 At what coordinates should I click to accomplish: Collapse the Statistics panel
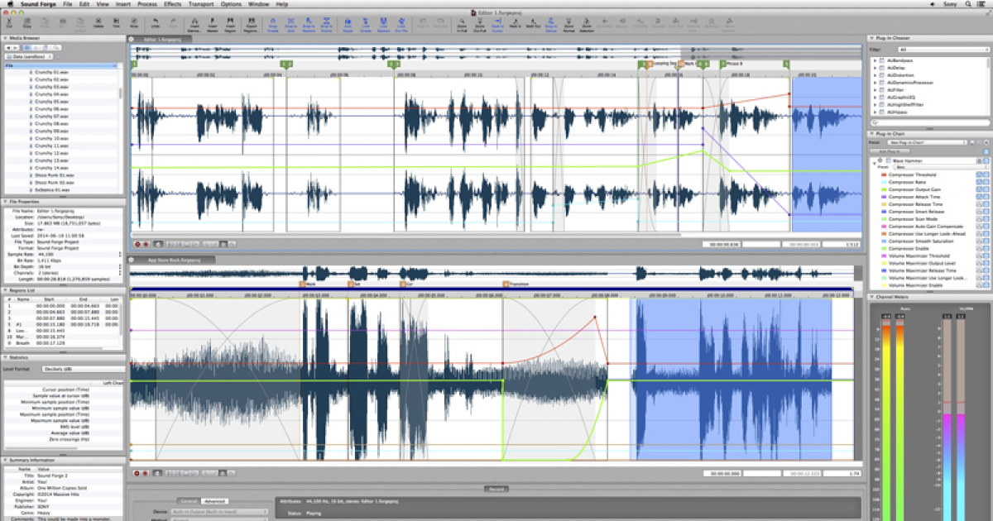pos(5,357)
